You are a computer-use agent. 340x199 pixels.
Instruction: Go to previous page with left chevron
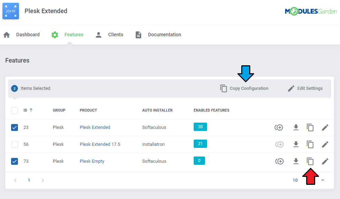15,180
